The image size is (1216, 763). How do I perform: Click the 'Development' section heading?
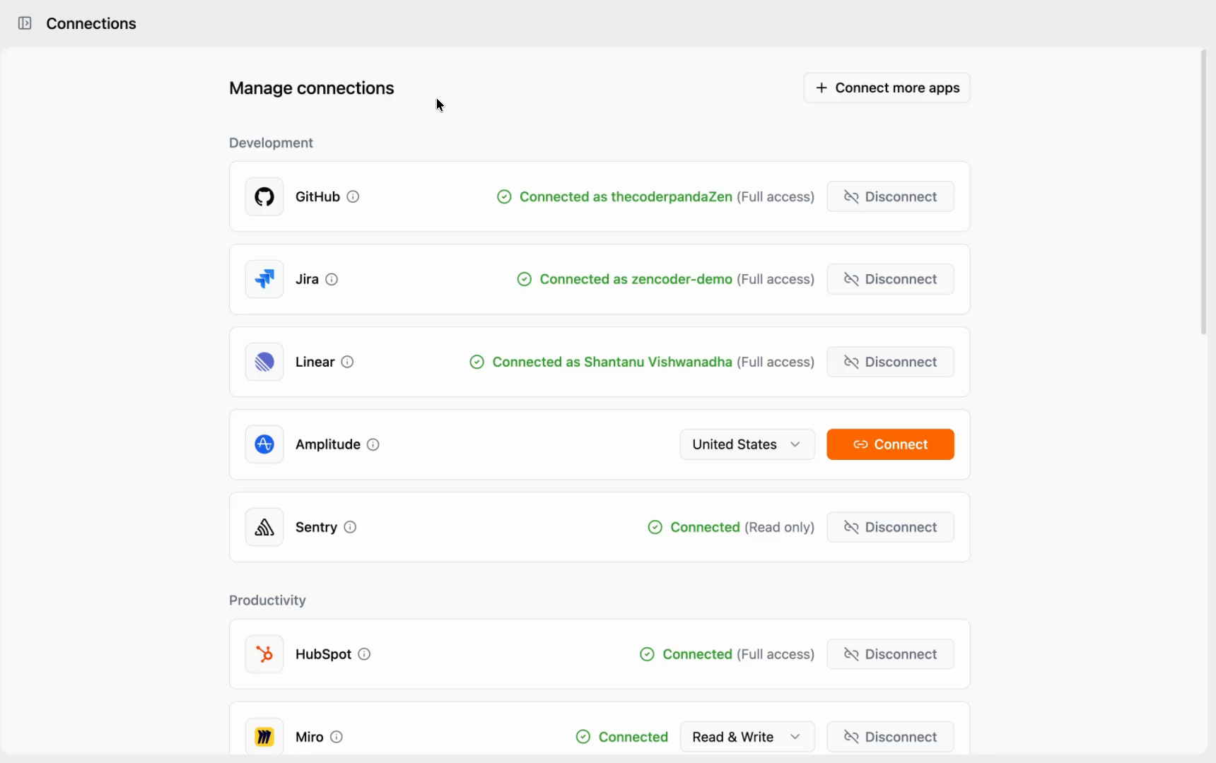point(271,143)
